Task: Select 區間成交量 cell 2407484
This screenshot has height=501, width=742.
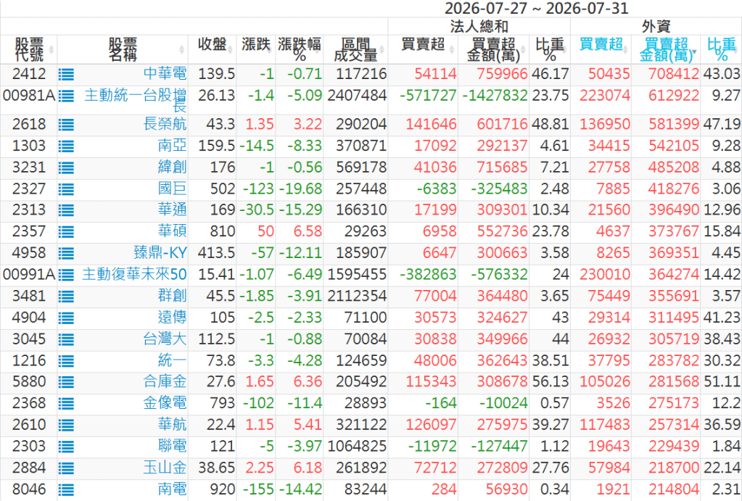Action: point(357,96)
